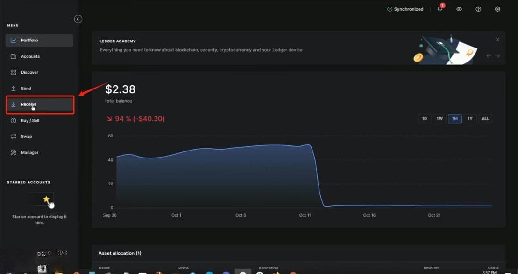Open settings via the gear icon

tap(497, 9)
